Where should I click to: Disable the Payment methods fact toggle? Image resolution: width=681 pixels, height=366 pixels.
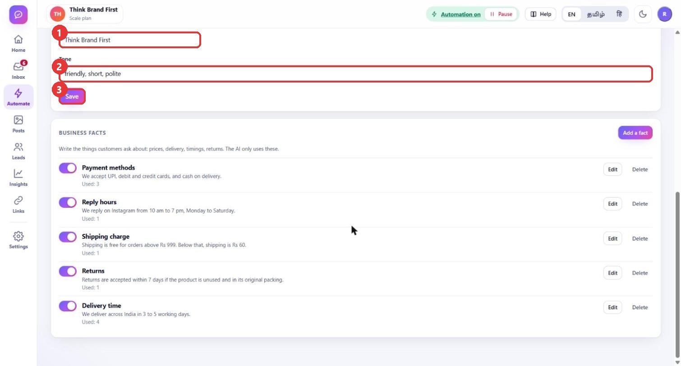[x=68, y=168]
